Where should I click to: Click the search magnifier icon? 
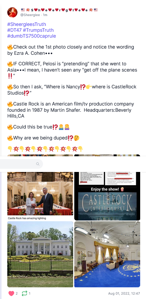click(38, 164)
